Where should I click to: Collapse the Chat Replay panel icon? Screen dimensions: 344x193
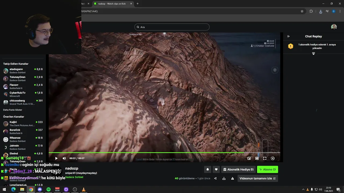click(x=288, y=36)
